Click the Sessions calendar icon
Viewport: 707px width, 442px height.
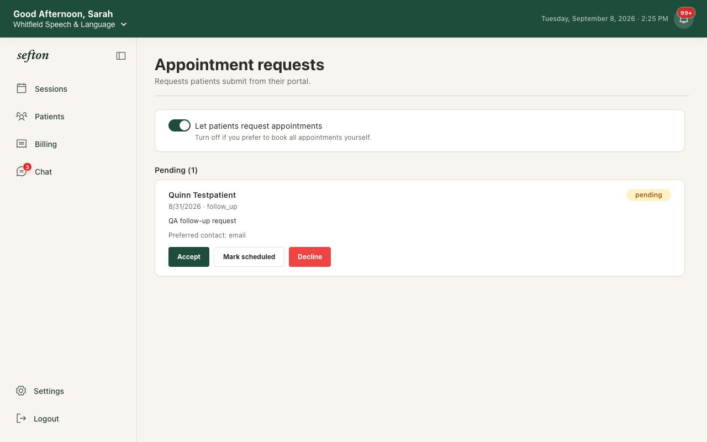[x=22, y=88]
